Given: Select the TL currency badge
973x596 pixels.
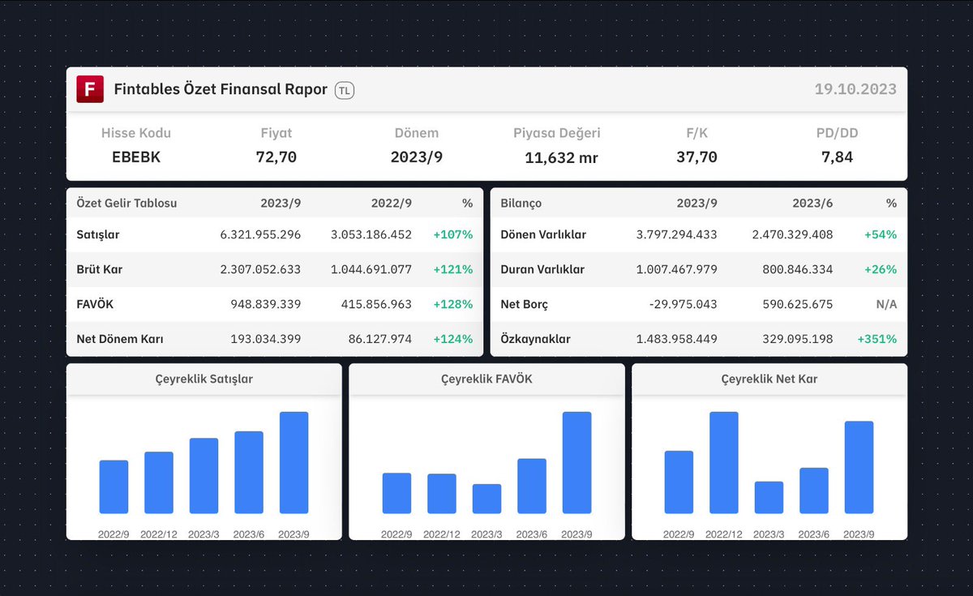Looking at the screenshot, I should click(x=345, y=90).
